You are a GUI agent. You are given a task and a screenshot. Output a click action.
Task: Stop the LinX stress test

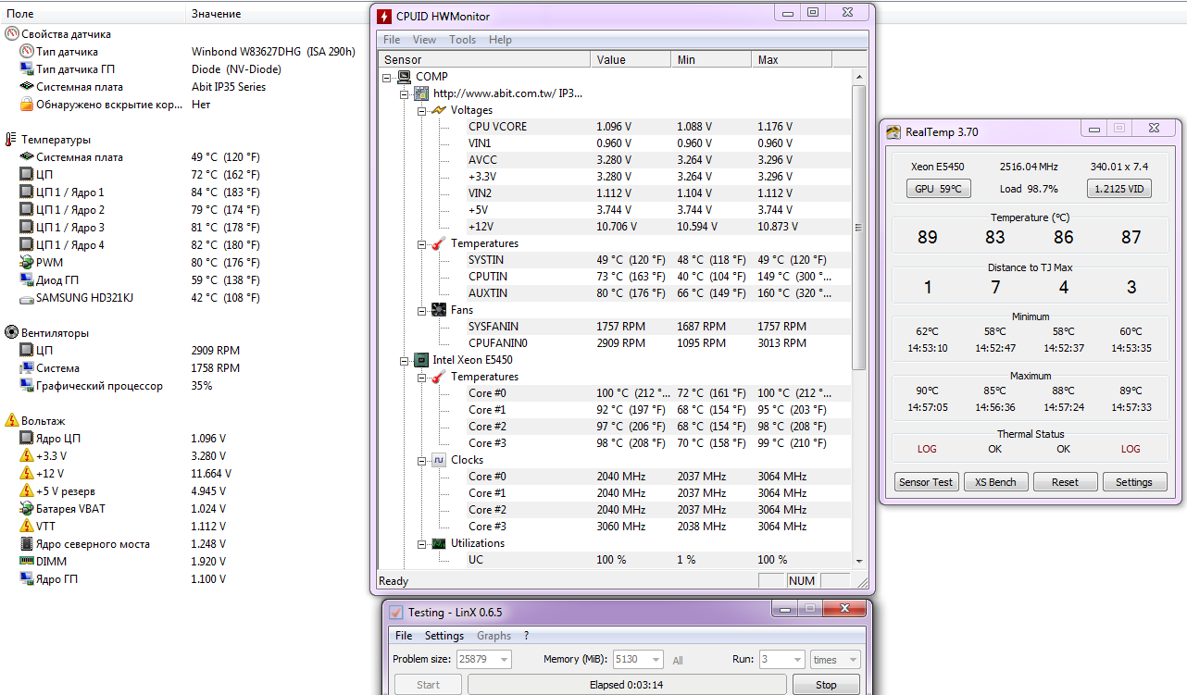[826, 685]
